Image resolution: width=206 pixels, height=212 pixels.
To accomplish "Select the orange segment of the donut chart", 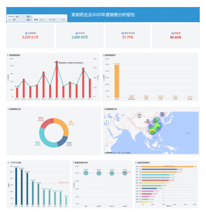I will (64, 126).
